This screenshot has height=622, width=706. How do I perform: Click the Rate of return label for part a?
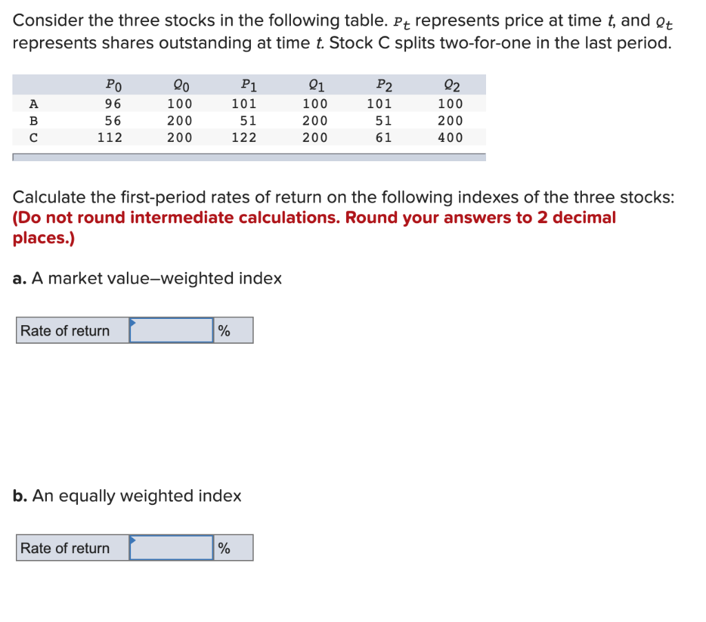65,331
